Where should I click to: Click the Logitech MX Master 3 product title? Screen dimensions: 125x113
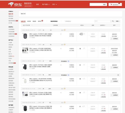pos(41,66)
